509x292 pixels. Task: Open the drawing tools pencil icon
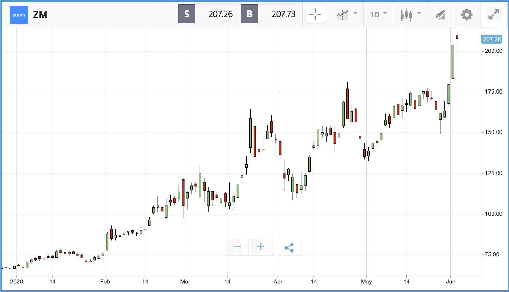[440, 15]
